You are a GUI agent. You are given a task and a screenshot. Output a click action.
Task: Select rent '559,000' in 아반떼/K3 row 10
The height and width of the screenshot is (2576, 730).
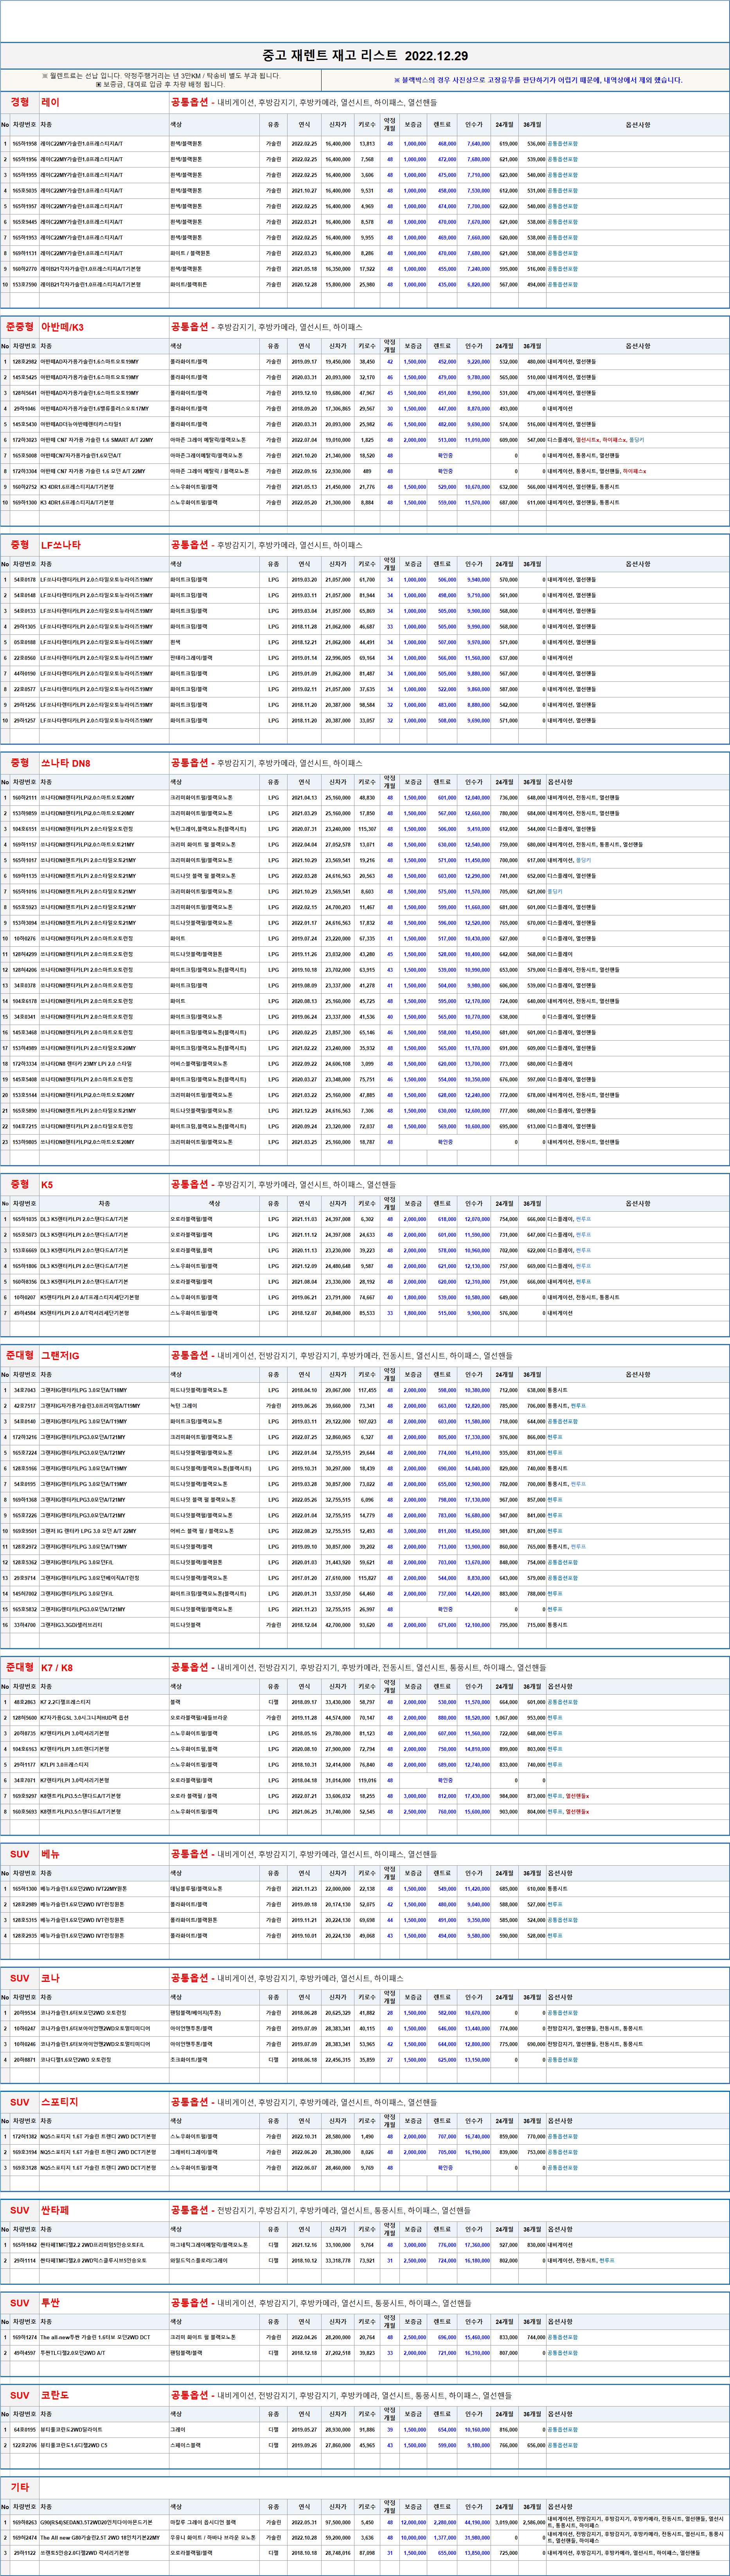pos(447,502)
